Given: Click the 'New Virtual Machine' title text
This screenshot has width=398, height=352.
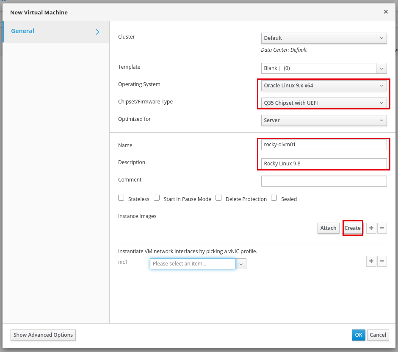Looking at the screenshot, I should [39, 12].
